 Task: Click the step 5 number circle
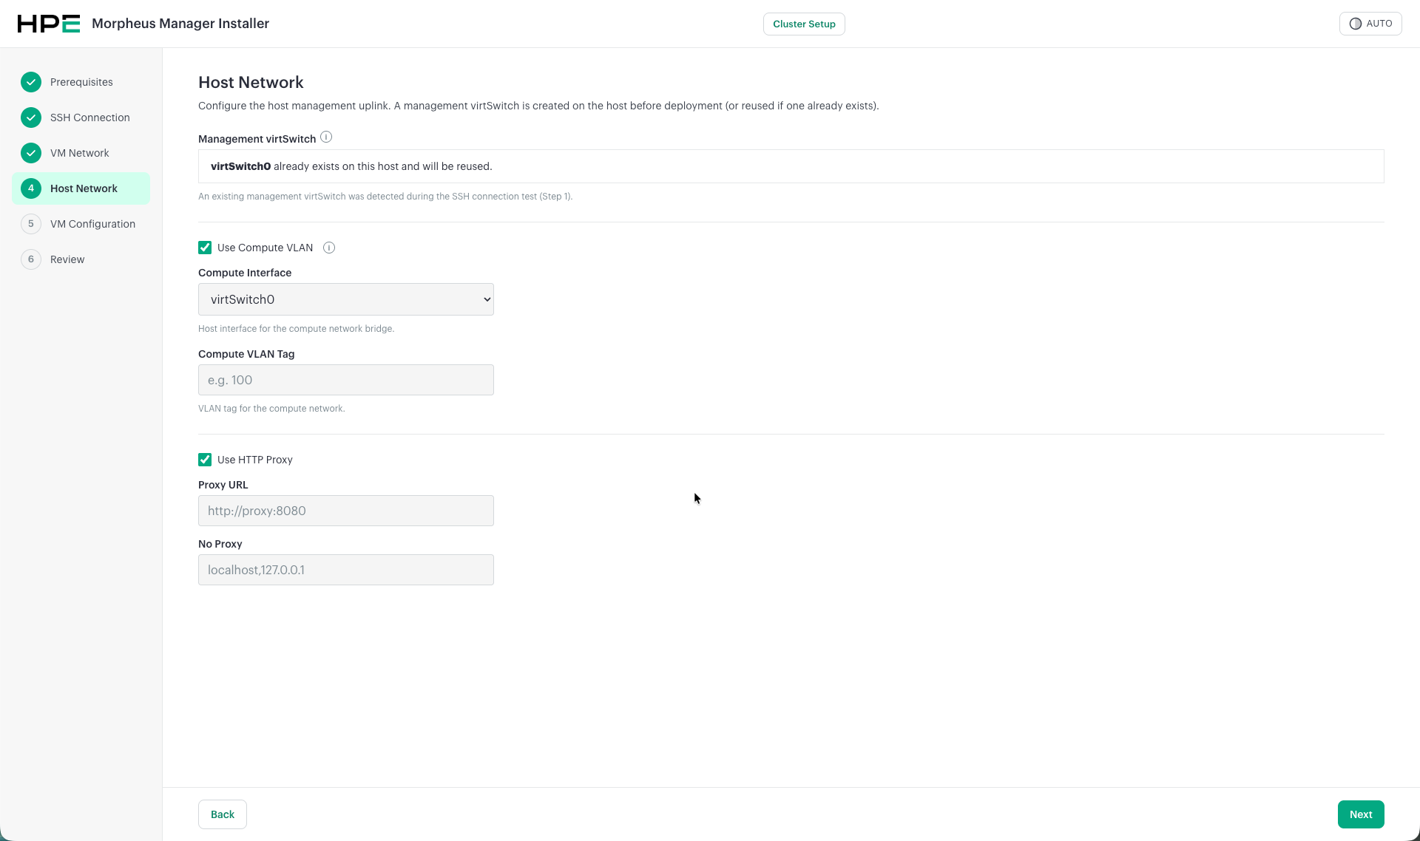point(31,224)
